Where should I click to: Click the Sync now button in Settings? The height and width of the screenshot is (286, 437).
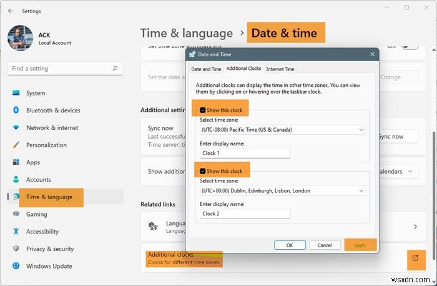(398, 137)
